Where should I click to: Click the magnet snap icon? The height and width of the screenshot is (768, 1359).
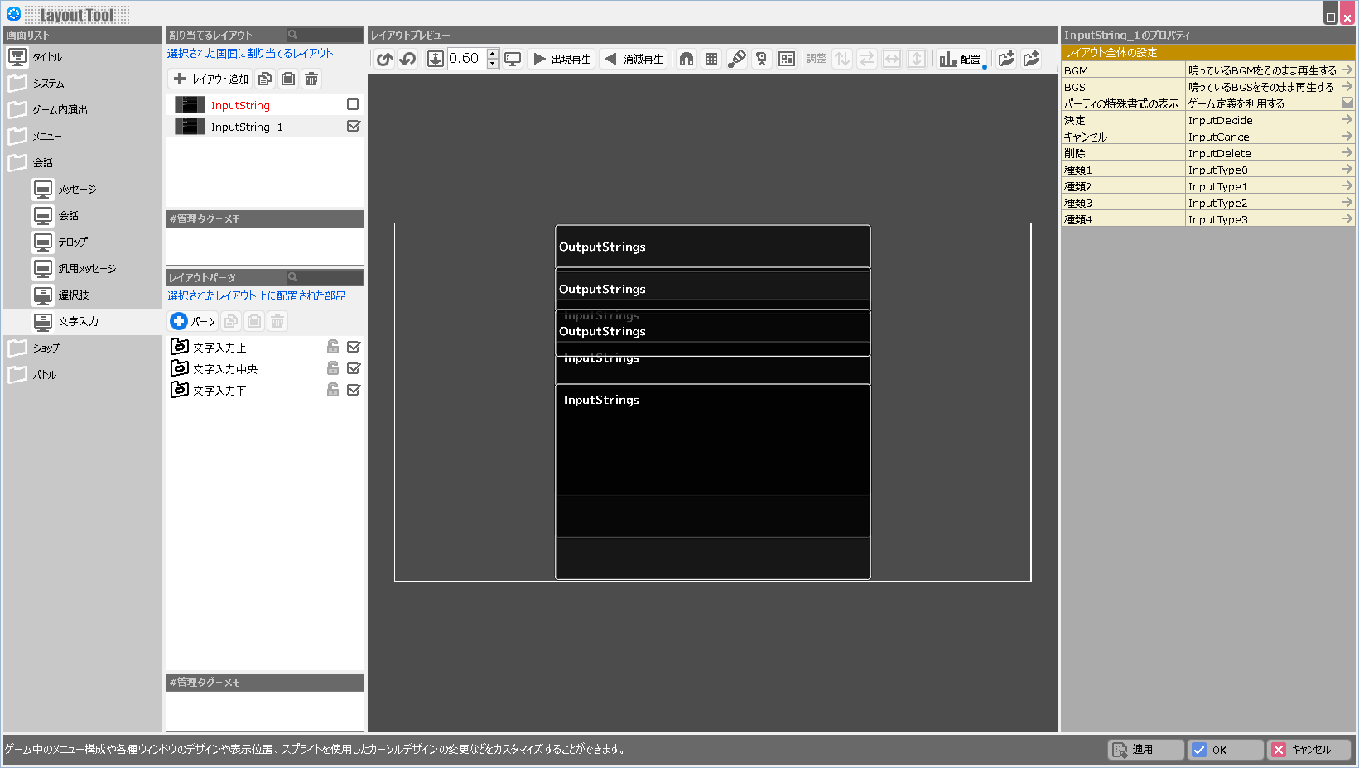click(x=687, y=59)
